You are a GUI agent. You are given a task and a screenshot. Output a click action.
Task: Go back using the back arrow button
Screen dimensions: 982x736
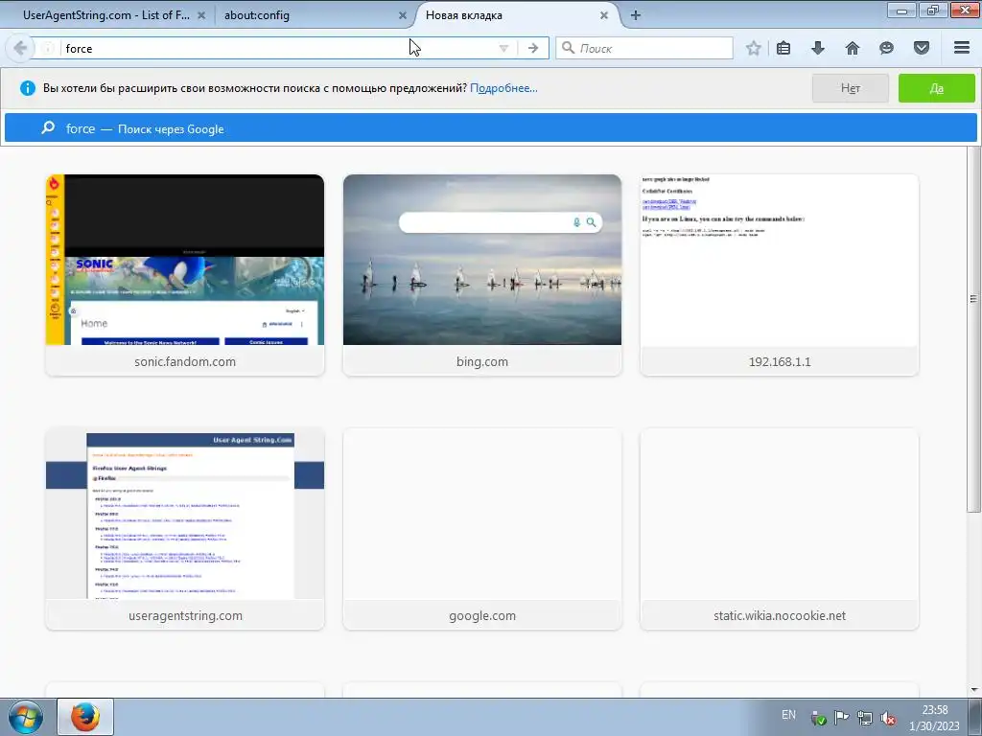(x=19, y=48)
